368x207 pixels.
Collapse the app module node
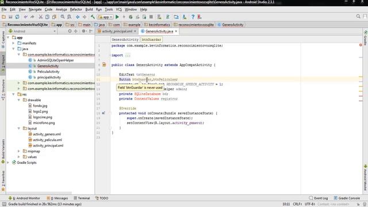(8, 37)
